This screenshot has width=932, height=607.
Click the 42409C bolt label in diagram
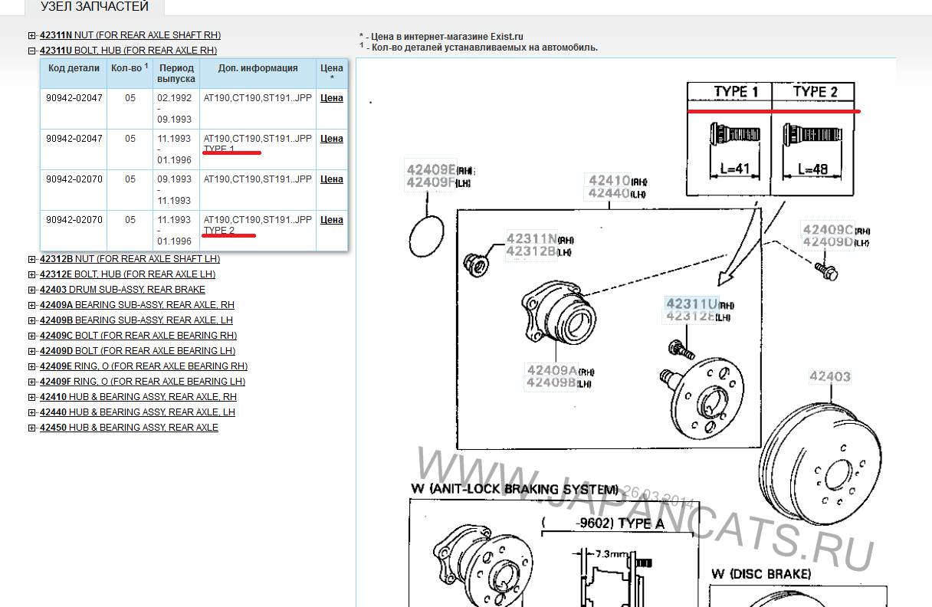click(827, 229)
